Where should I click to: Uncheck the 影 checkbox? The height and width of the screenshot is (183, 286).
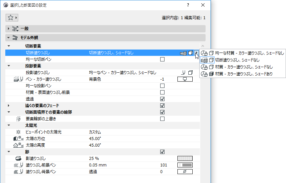click(x=162, y=152)
